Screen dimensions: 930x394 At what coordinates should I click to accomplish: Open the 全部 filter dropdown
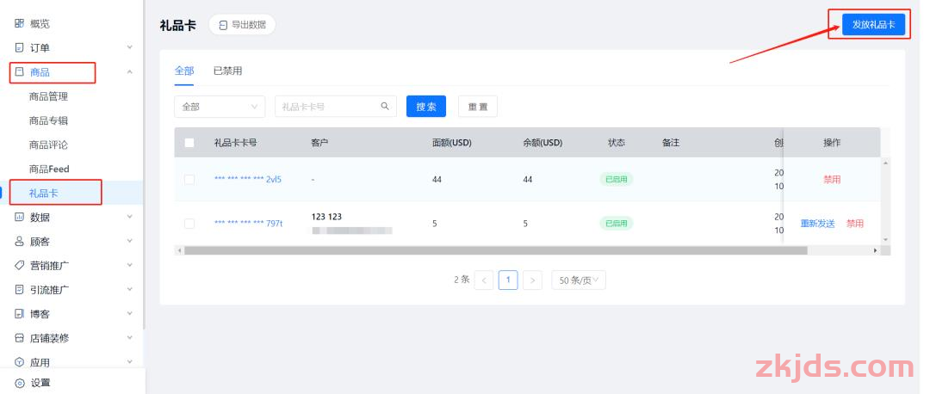[x=220, y=107]
